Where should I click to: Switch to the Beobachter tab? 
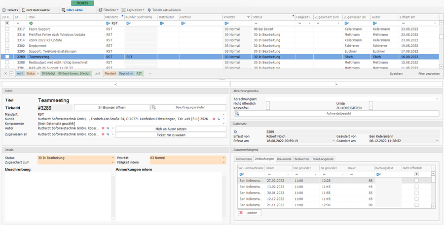coord(302,159)
